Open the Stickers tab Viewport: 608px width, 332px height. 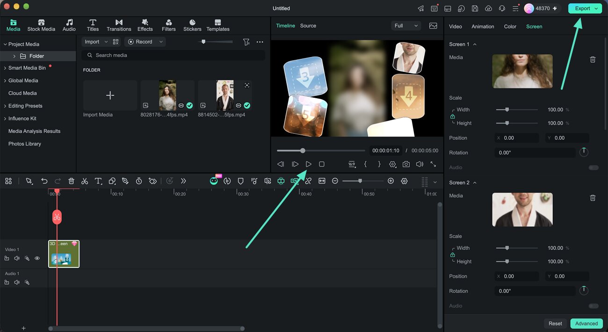pos(192,25)
